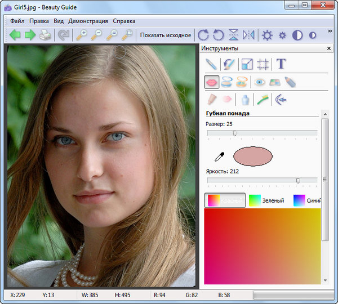Switch to Зеленый color mode
This screenshot has width=338, height=304.
click(x=267, y=200)
